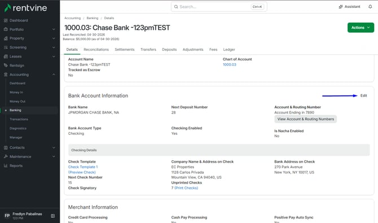Click the Accounting bank icon

pos(6,75)
